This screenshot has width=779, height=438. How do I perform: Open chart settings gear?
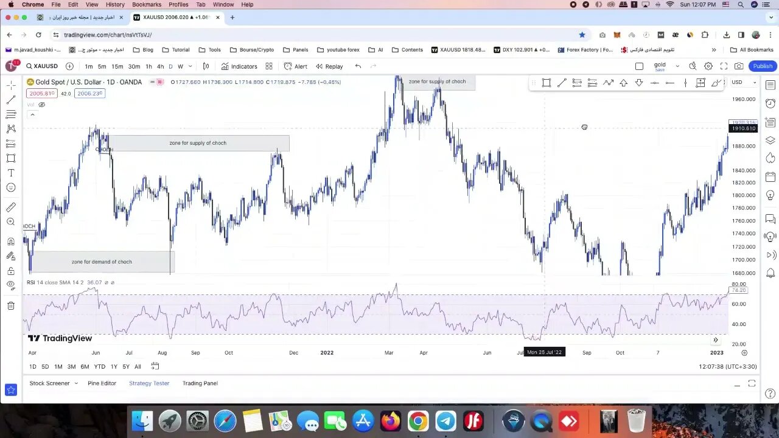click(708, 66)
